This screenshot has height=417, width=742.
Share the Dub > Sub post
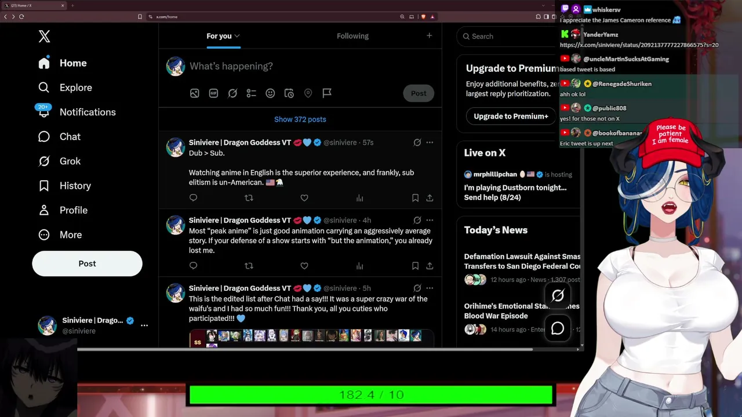click(430, 198)
